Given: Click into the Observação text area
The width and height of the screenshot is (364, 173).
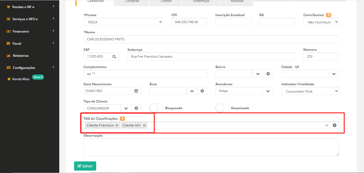Looking at the screenshot, I should 211,147.
